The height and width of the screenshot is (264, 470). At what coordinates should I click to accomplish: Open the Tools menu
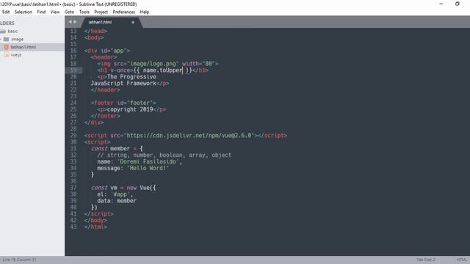(84, 12)
